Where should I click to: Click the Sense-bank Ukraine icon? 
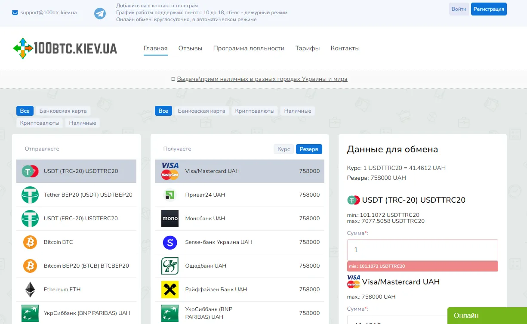pyautogui.click(x=170, y=242)
